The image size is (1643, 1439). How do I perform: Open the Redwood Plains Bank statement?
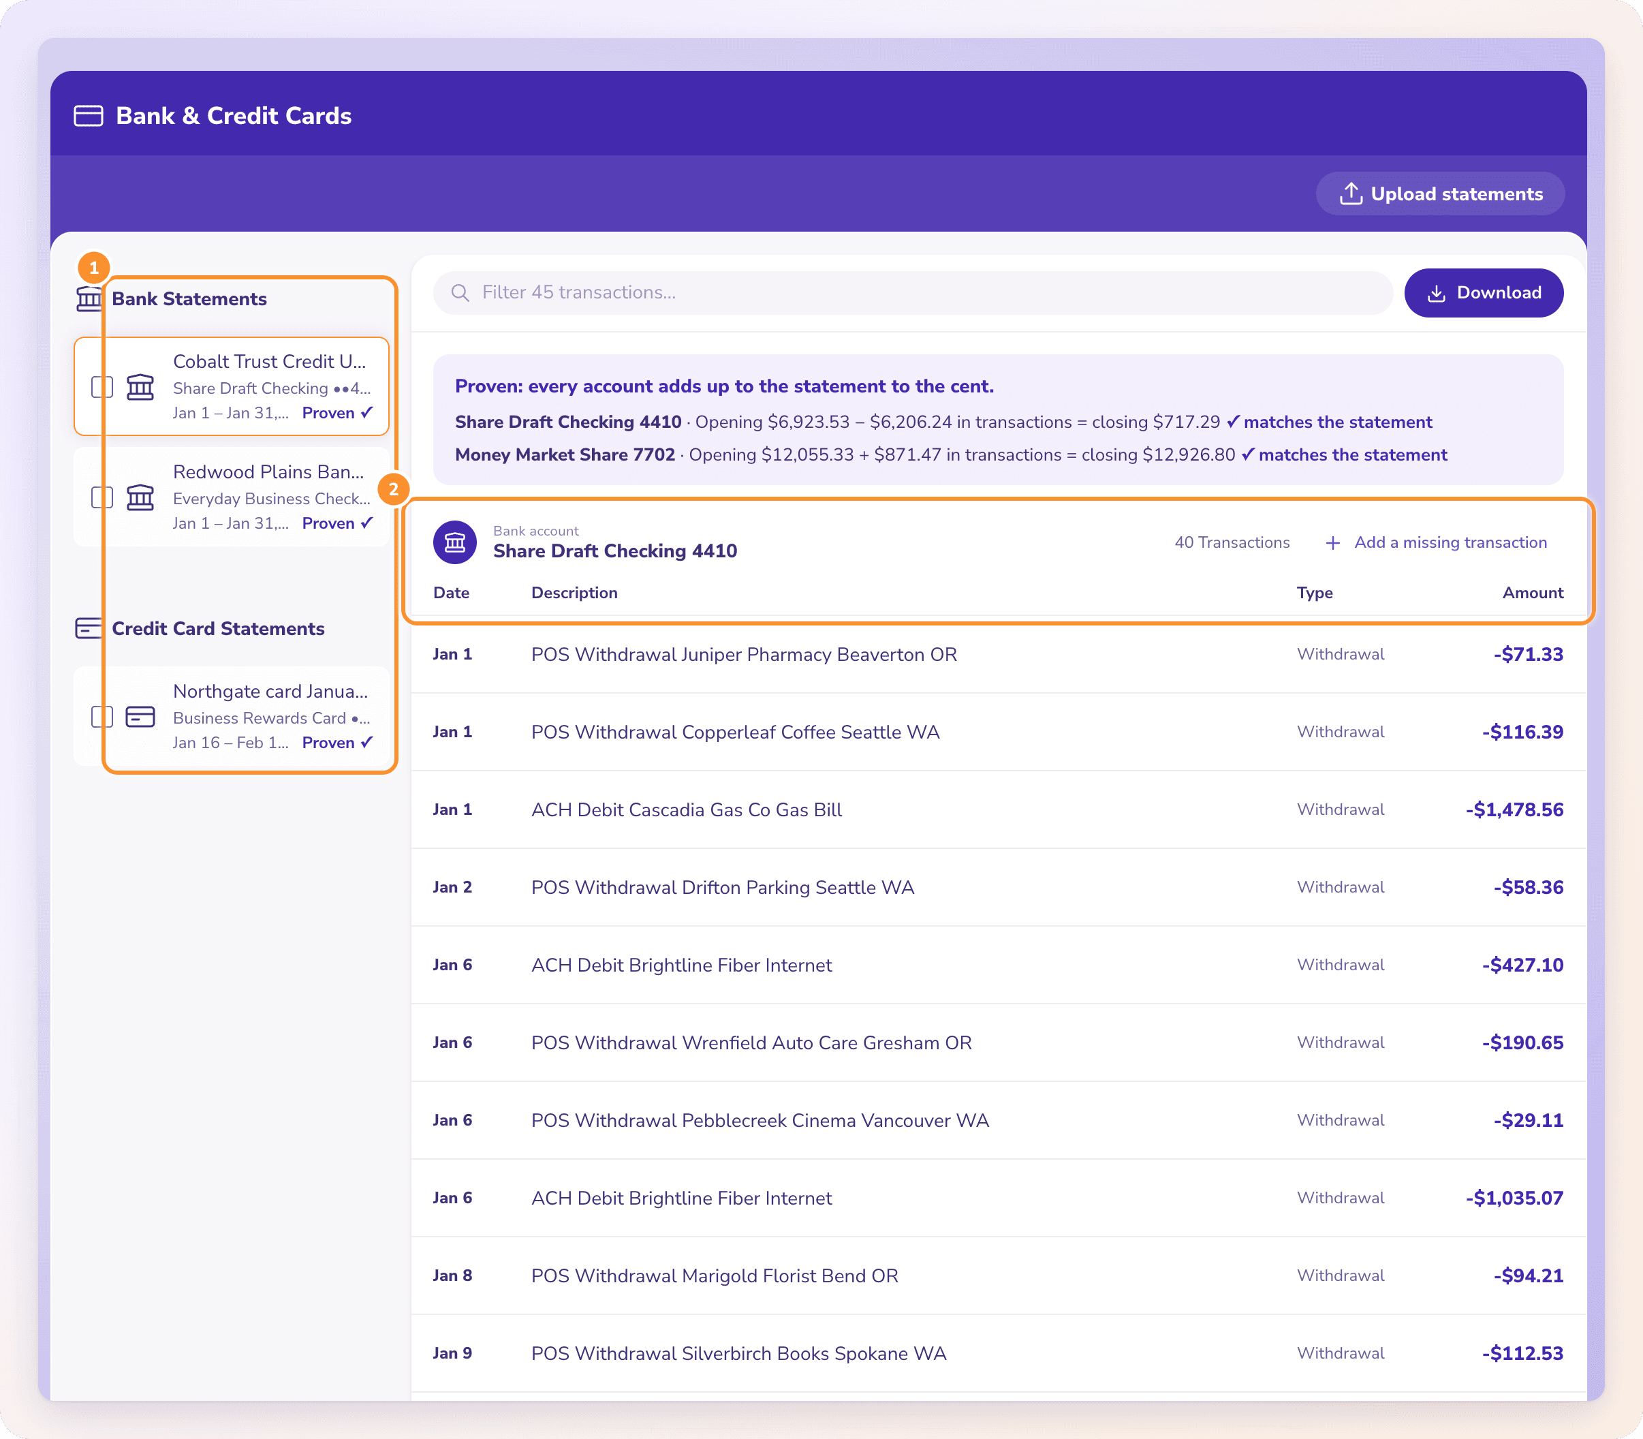coord(231,497)
